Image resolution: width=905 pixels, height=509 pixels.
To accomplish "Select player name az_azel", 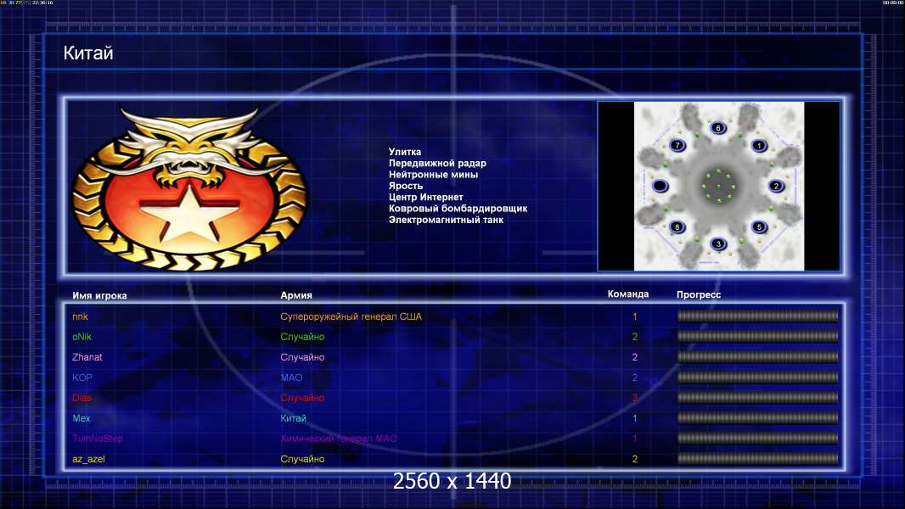I will (88, 460).
